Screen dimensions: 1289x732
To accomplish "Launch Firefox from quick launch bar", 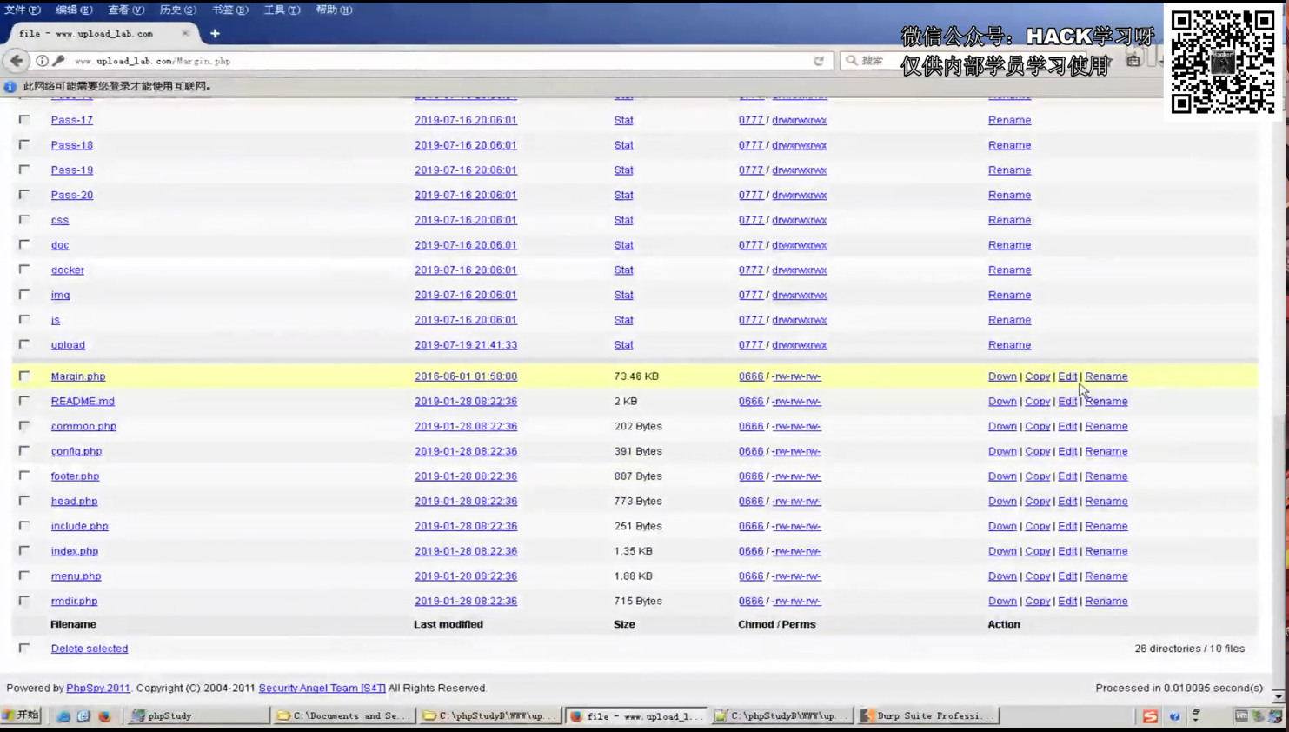I will [104, 716].
